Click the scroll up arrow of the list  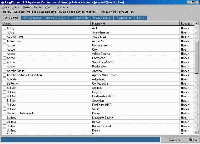coord(197,23)
